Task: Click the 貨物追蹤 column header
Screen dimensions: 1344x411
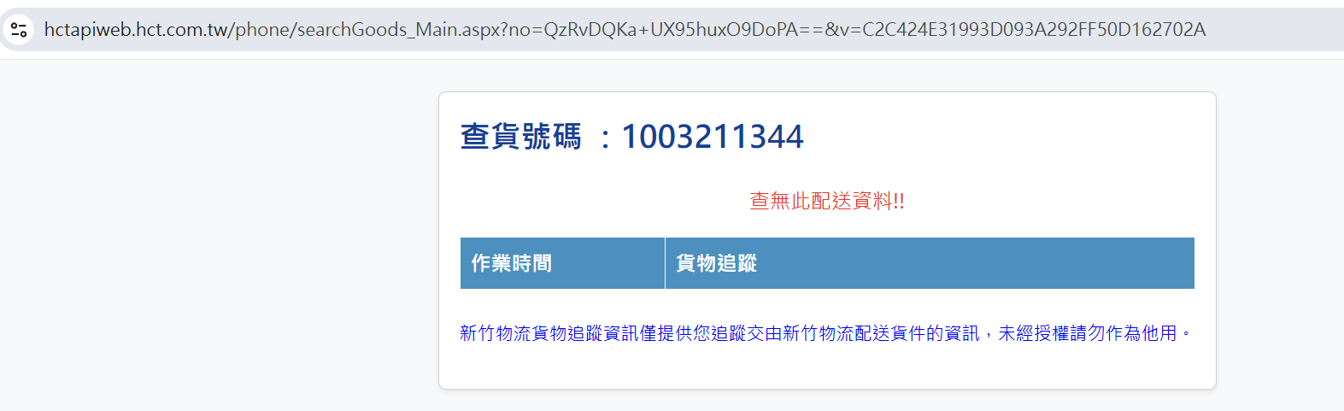Action: pyautogui.click(x=716, y=263)
